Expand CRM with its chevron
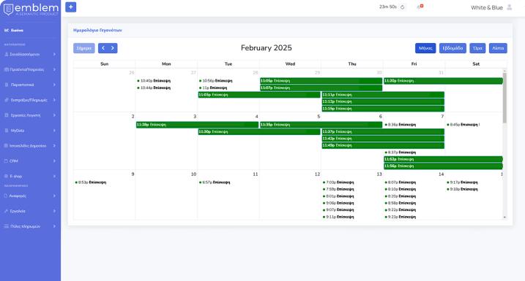 (54, 161)
